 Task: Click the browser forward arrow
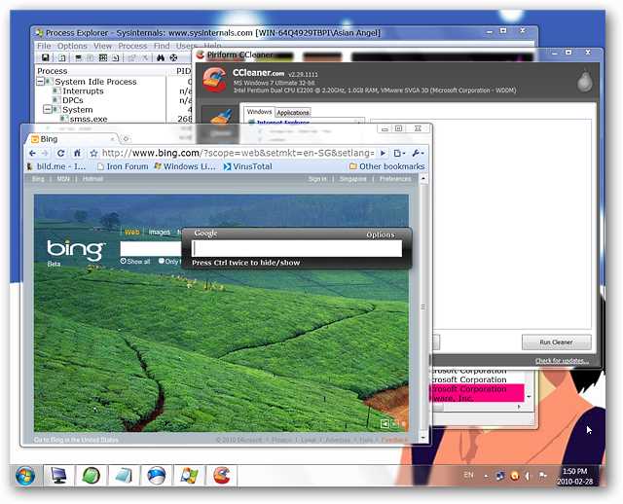point(45,154)
